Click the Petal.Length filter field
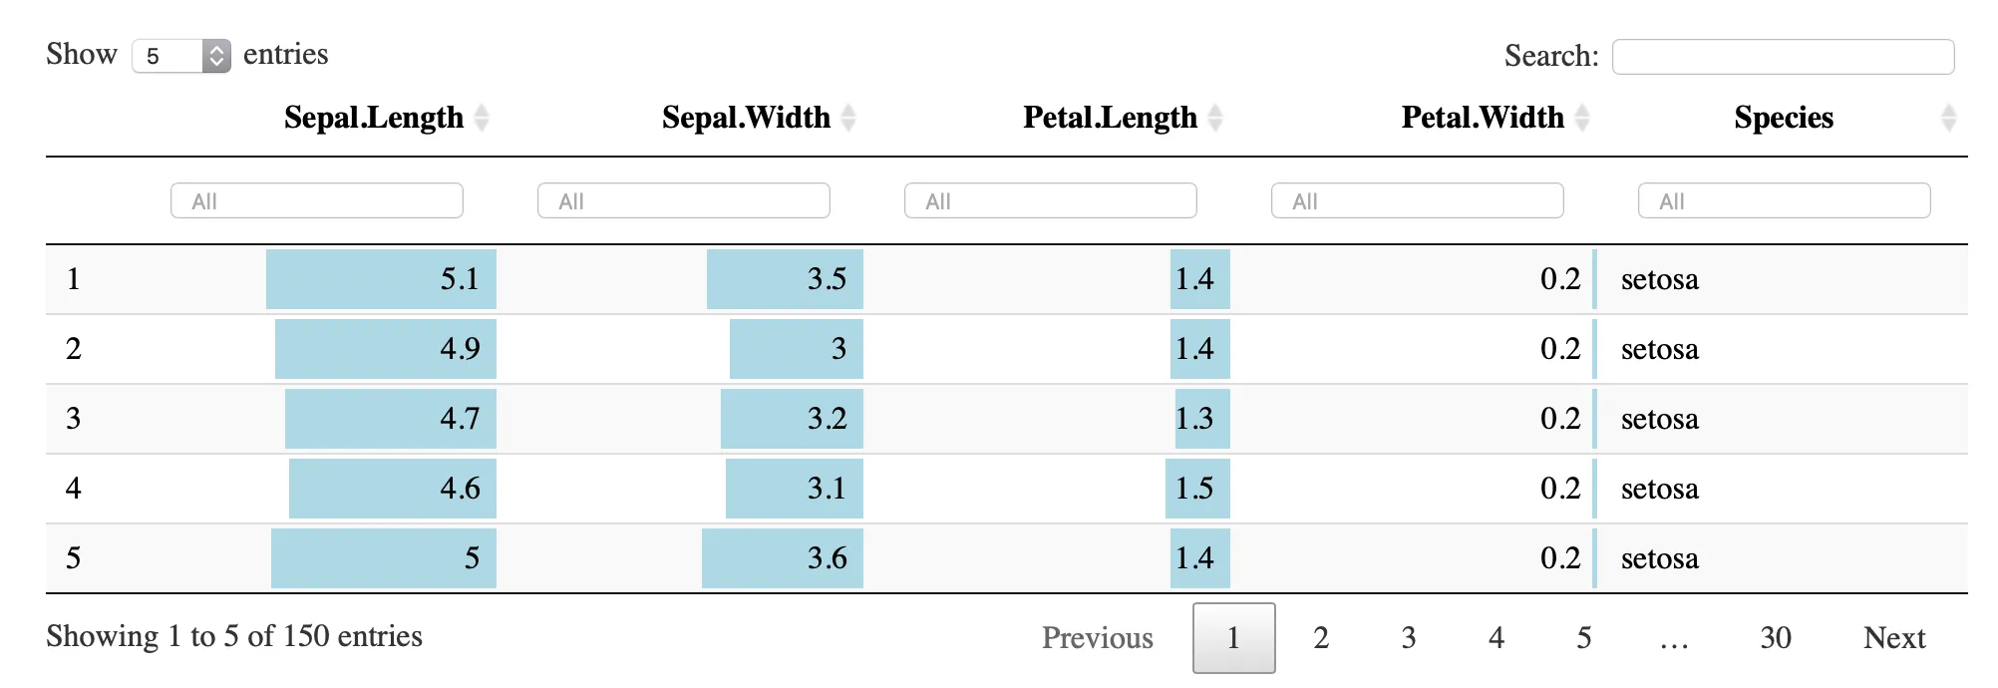This screenshot has width=1998, height=688. click(x=1051, y=200)
